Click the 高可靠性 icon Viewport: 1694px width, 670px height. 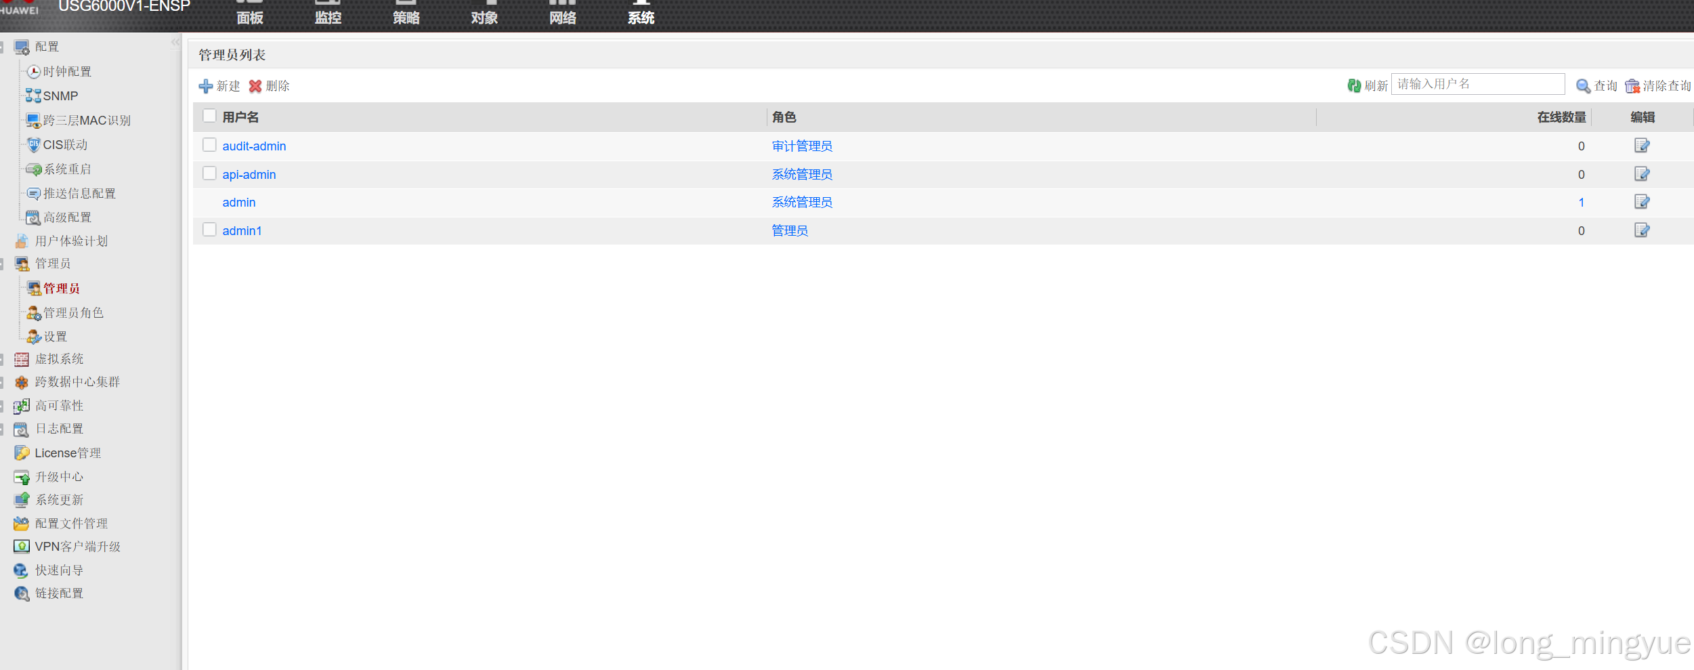coord(22,405)
